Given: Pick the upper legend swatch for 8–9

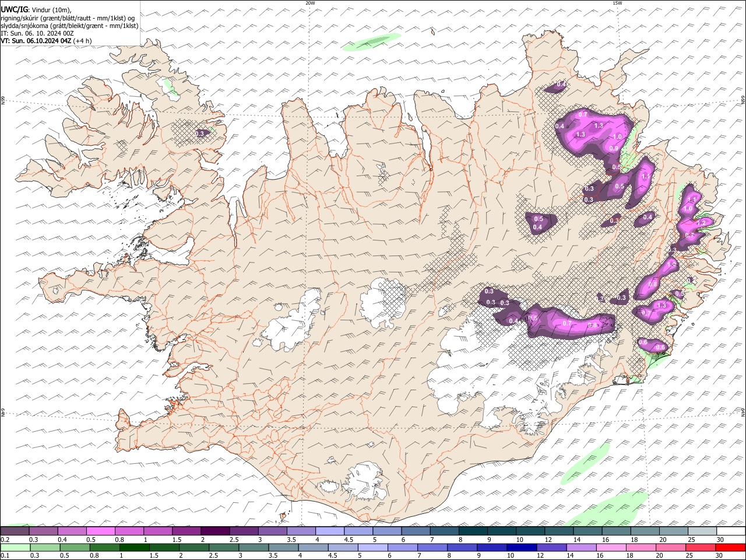Looking at the screenshot, I should pos(473,531).
